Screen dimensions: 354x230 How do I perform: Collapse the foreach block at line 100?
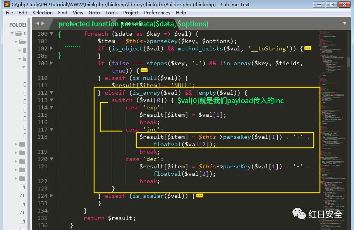tap(52, 33)
